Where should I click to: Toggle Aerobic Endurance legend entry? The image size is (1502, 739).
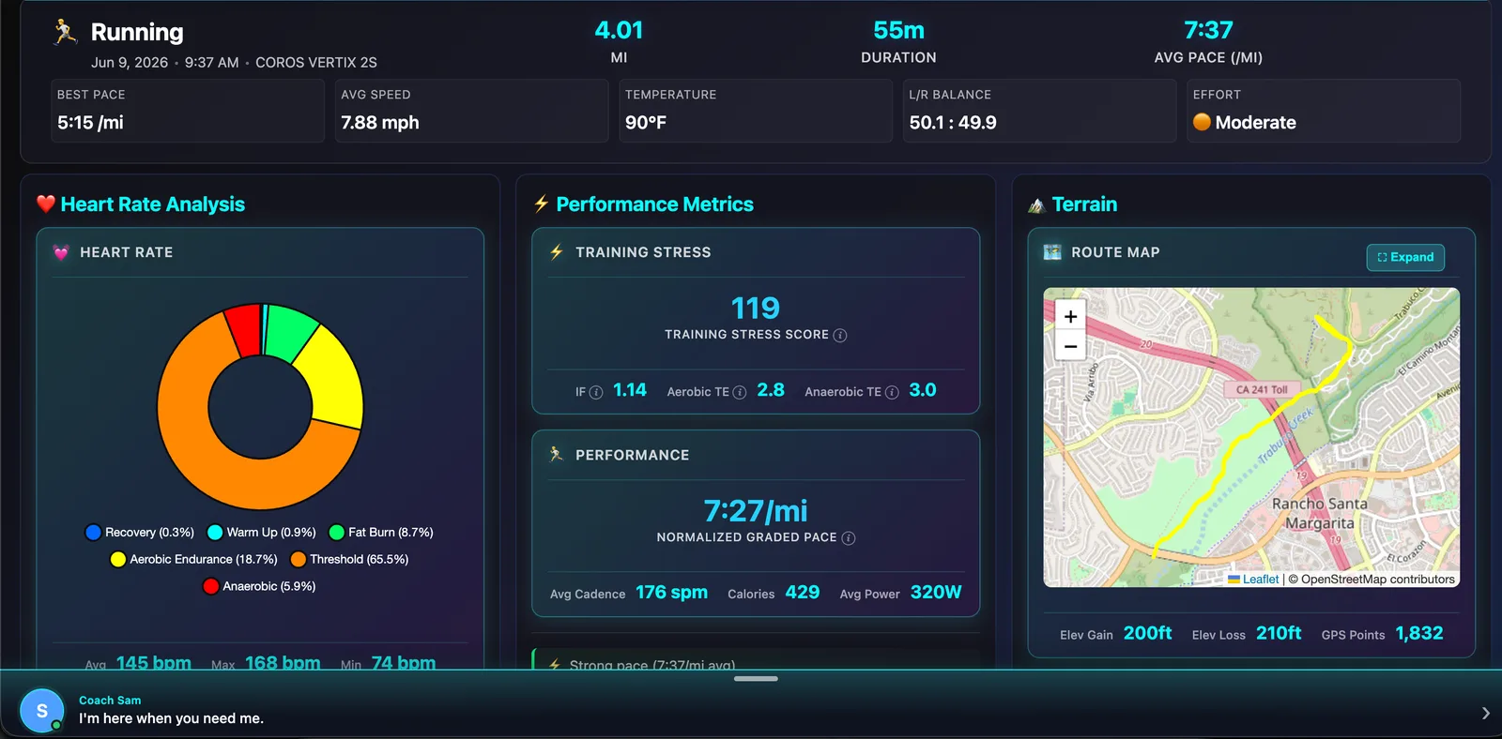194,560
